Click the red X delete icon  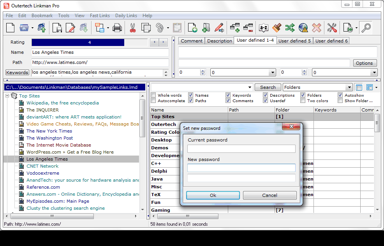coord(316,28)
